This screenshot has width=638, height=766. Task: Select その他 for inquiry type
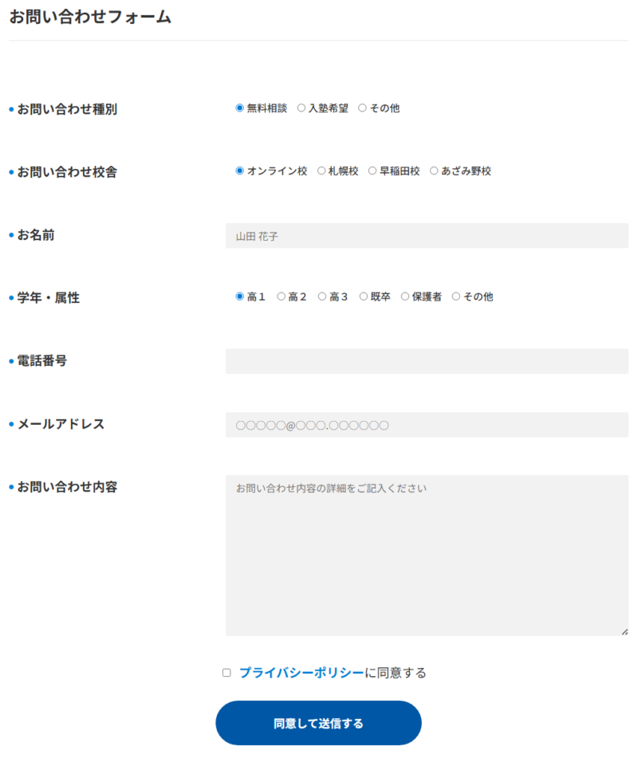click(363, 108)
